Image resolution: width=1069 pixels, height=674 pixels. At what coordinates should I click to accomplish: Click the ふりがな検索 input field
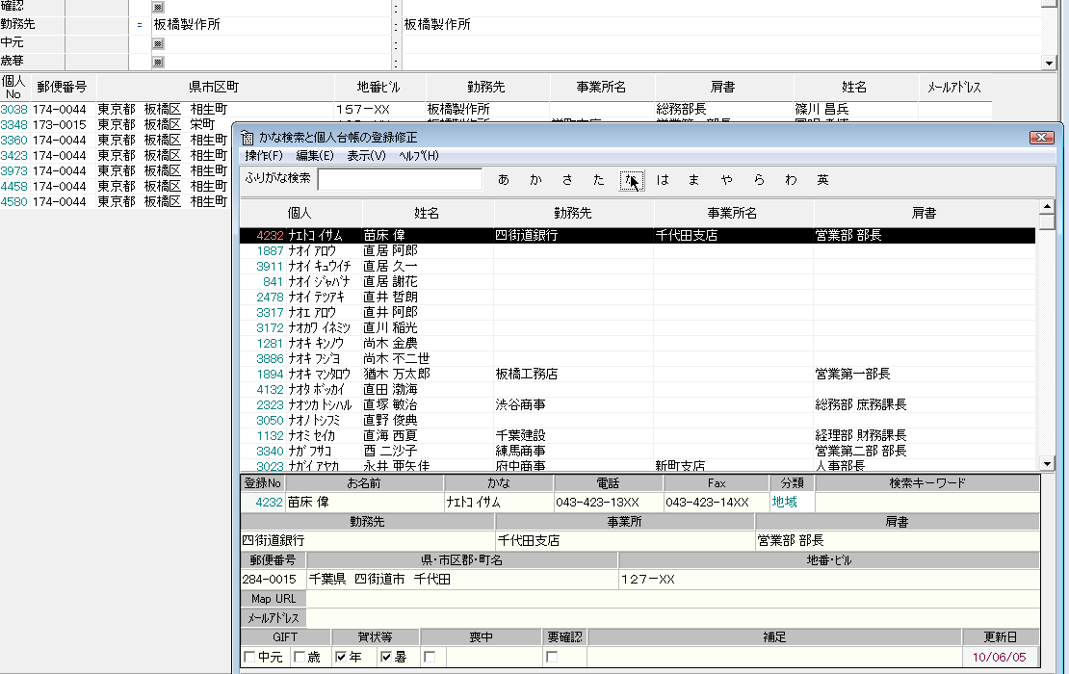[401, 179]
